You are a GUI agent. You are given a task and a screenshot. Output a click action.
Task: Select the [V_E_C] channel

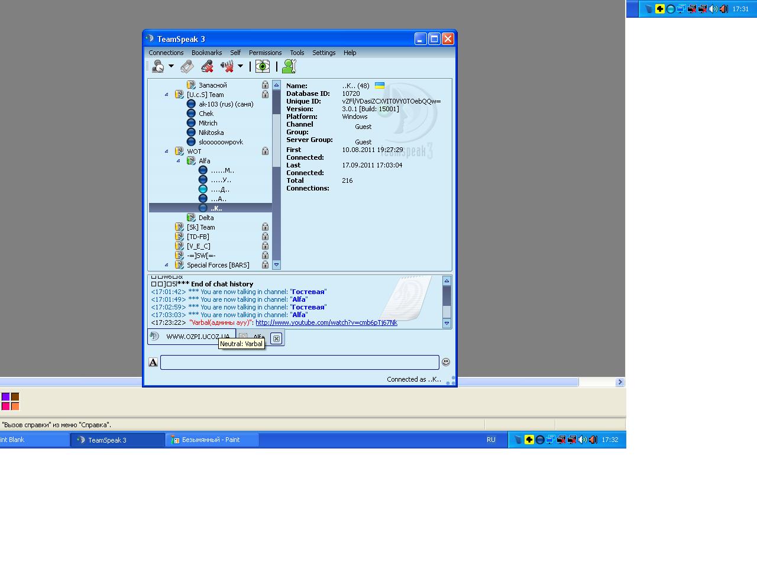click(x=199, y=246)
